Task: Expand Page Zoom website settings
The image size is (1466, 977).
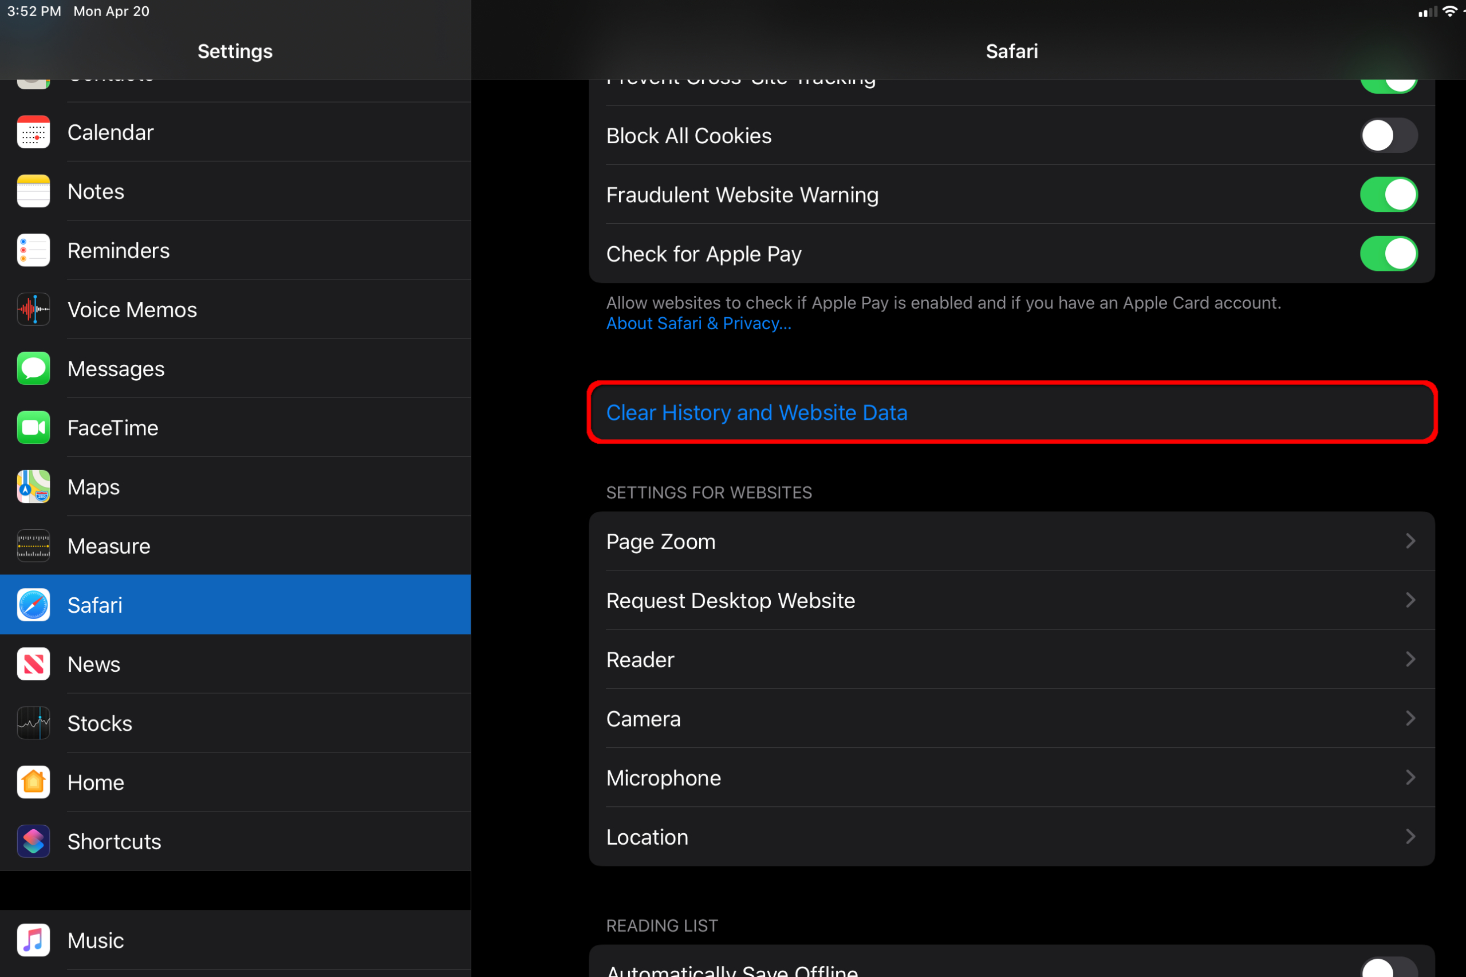Action: tap(1011, 542)
